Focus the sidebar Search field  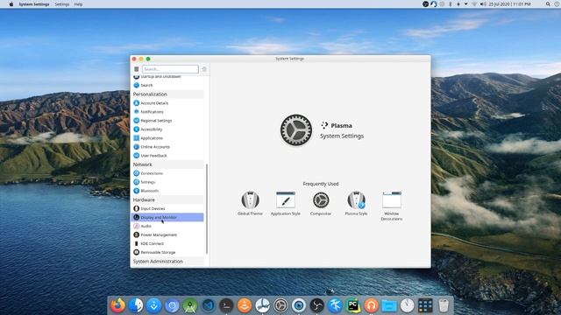click(170, 69)
